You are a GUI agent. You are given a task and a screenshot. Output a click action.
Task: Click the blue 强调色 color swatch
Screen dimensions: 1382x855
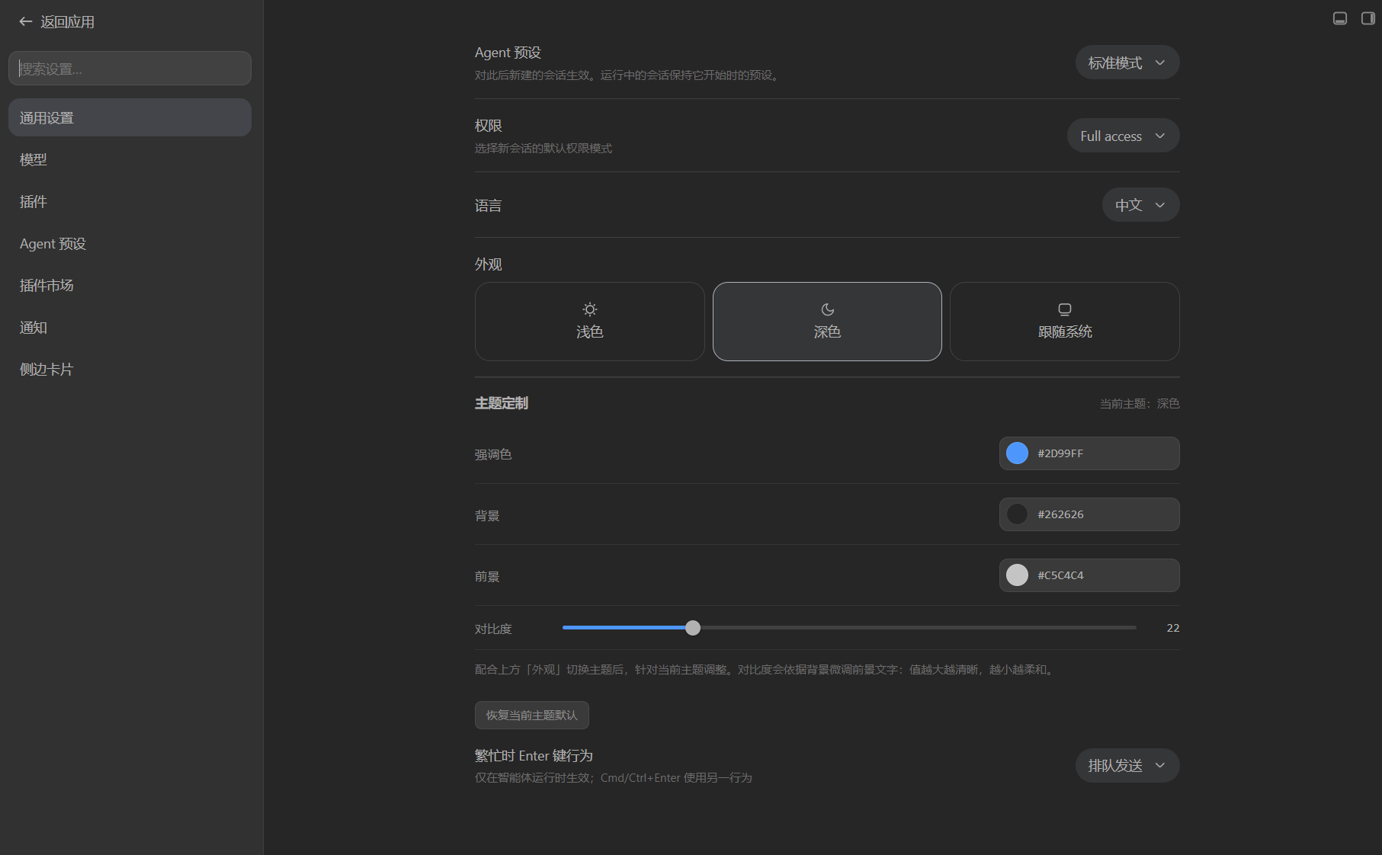pos(1017,453)
